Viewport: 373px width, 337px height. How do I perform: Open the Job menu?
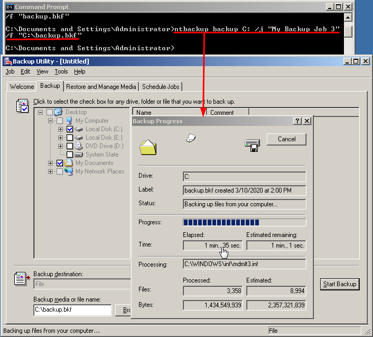[10, 71]
